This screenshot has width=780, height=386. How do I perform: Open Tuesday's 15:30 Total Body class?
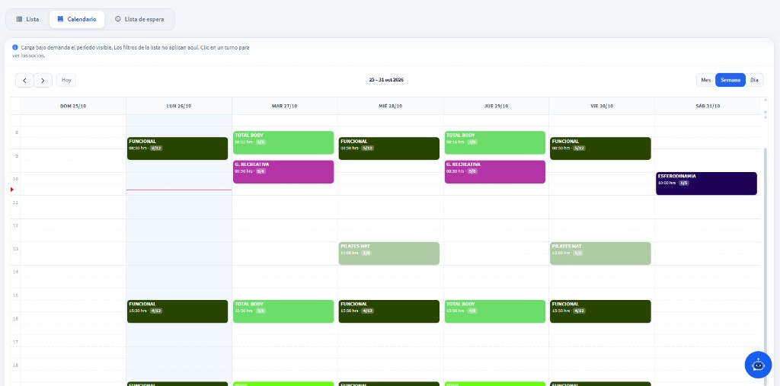point(283,311)
